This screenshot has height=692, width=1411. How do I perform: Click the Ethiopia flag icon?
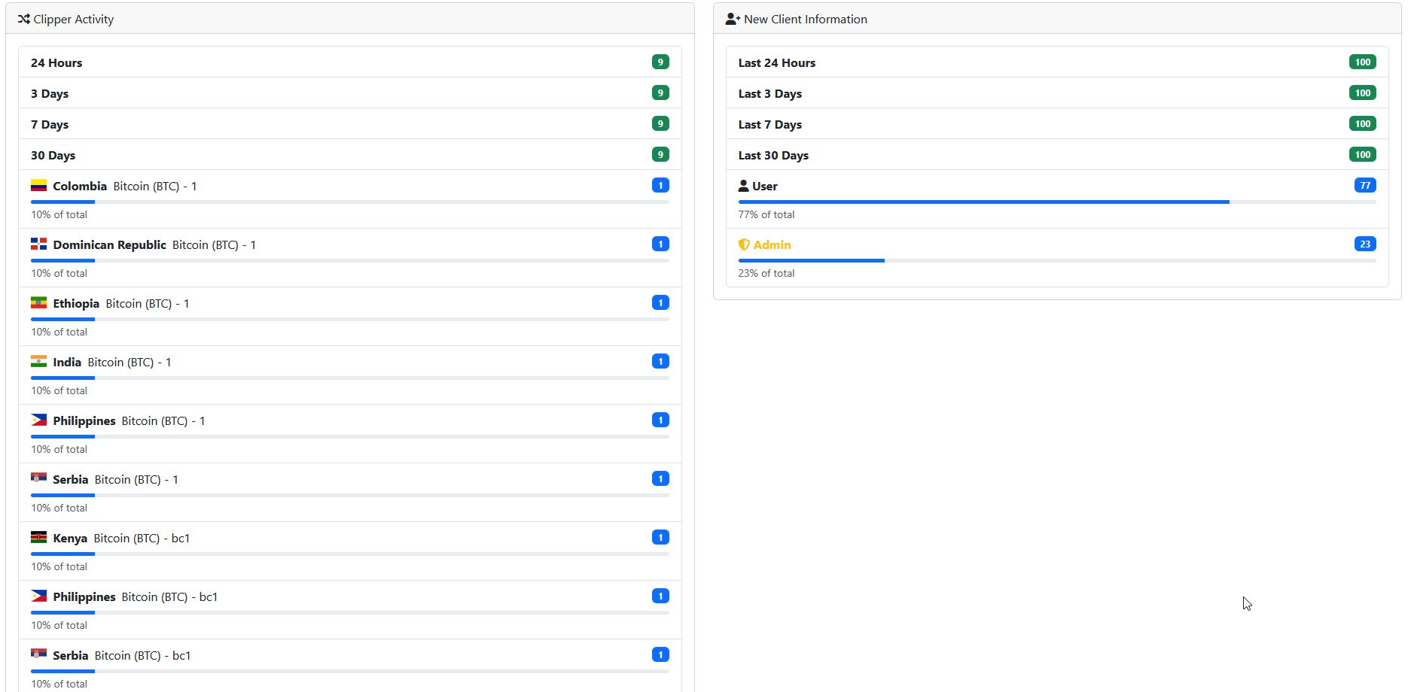39,303
